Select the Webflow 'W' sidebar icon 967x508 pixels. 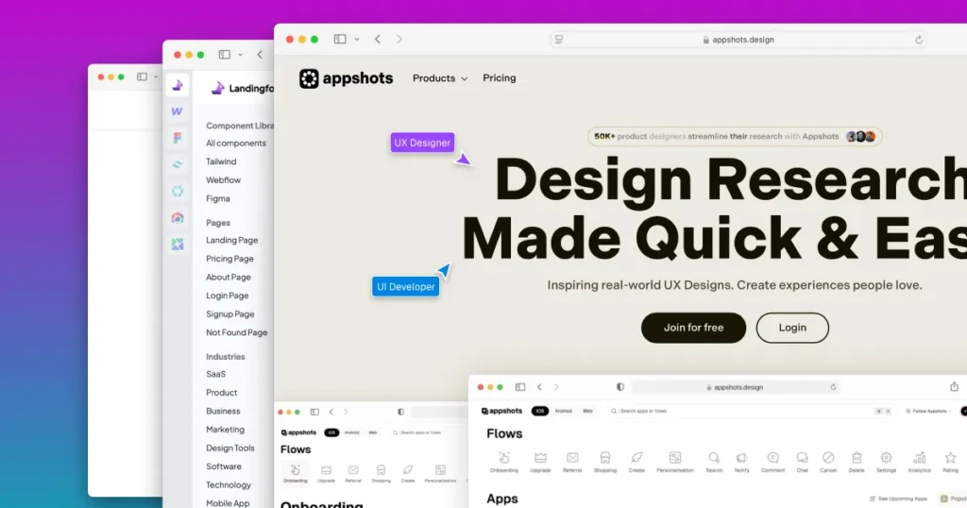[177, 111]
